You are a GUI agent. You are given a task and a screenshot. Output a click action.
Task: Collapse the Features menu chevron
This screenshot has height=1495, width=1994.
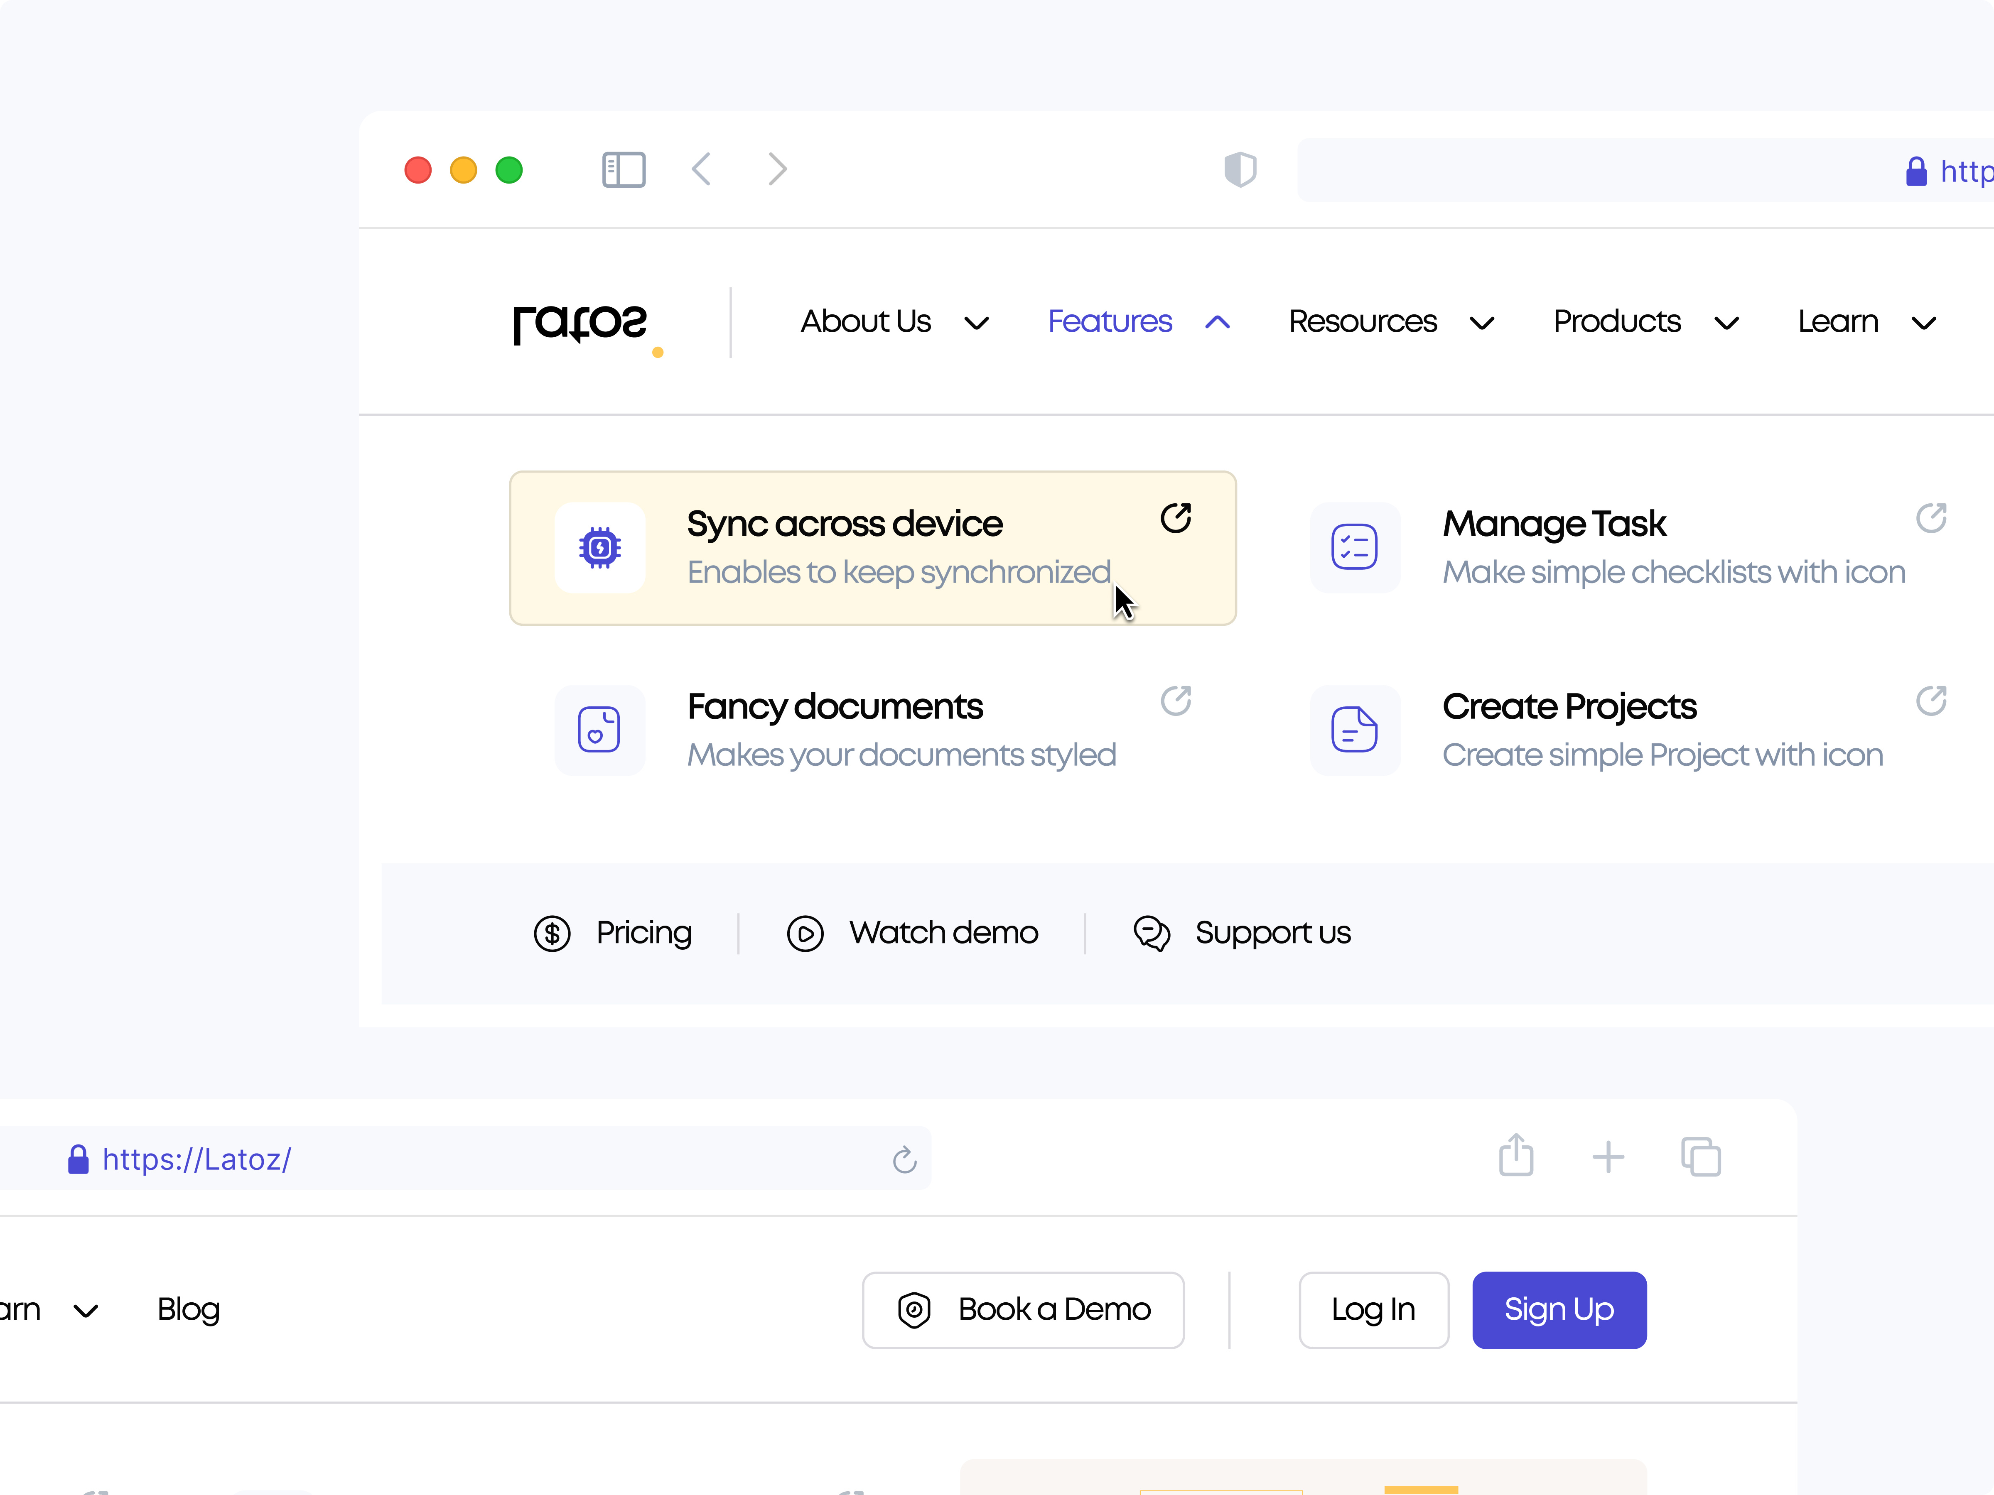pos(1217,322)
